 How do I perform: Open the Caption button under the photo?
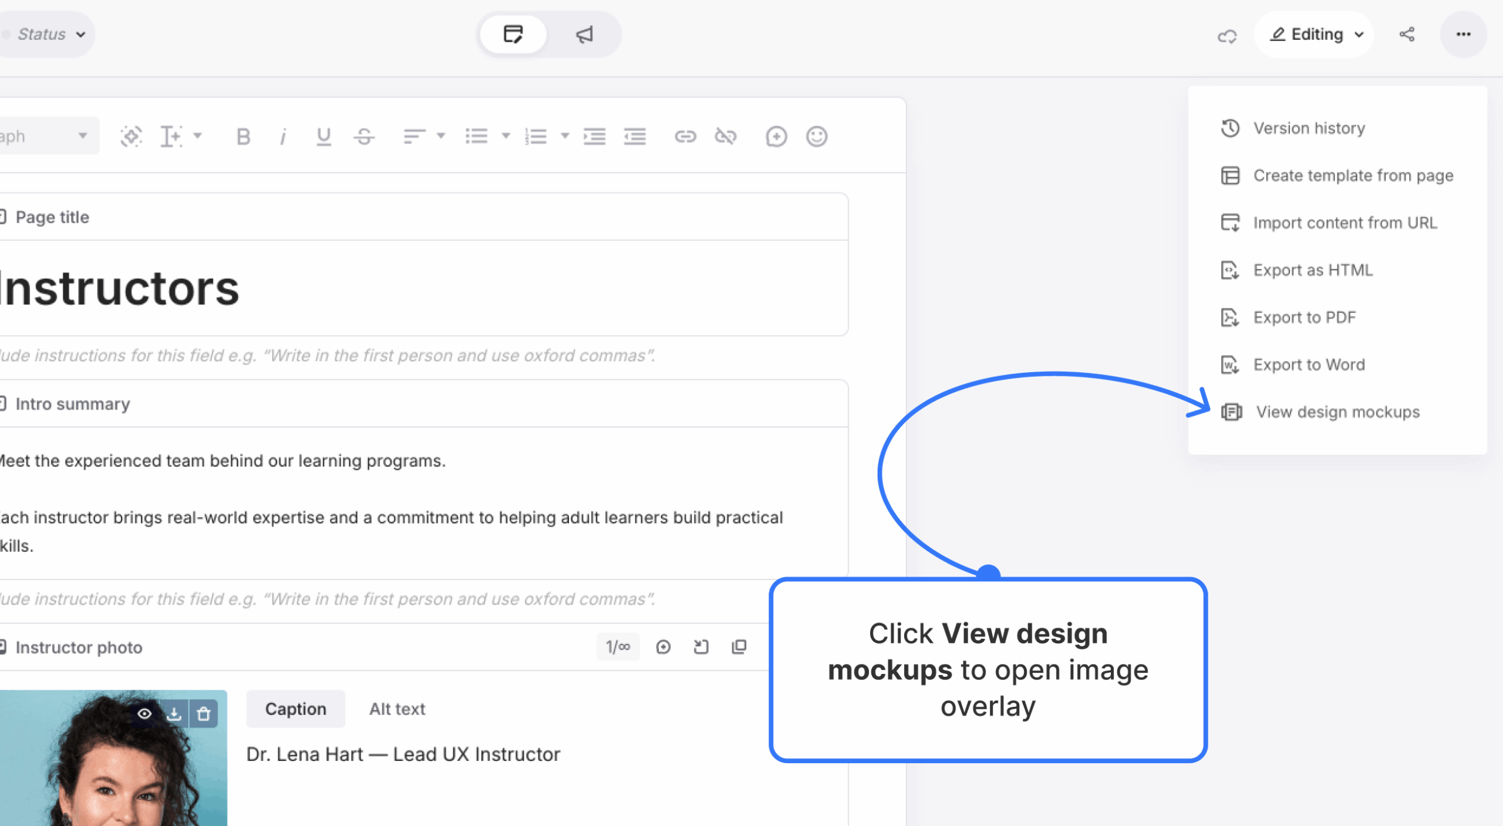tap(295, 709)
